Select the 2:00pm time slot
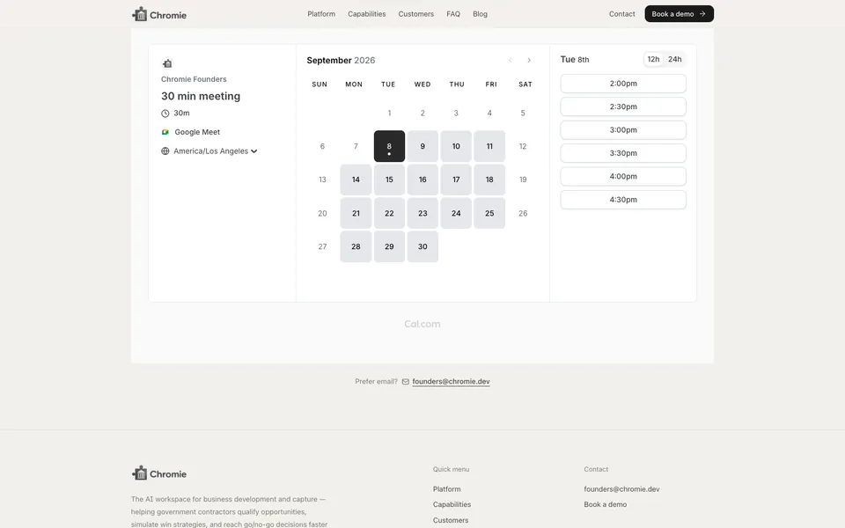Screen dimensions: 845x528 point(623,84)
